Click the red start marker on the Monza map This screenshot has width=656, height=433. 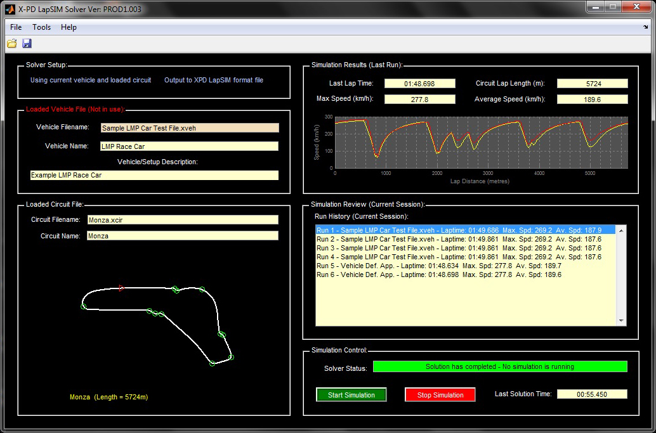pos(121,288)
